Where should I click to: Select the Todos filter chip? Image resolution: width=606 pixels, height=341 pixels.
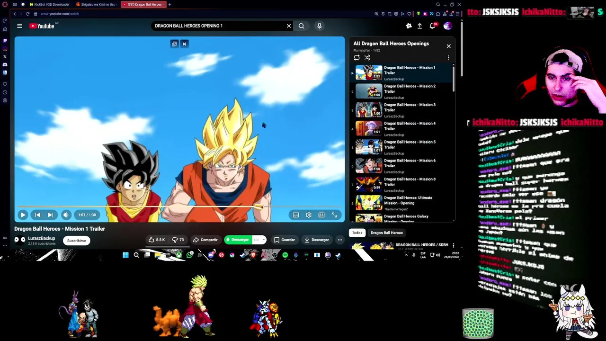pyautogui.click(x=357, y=233)
